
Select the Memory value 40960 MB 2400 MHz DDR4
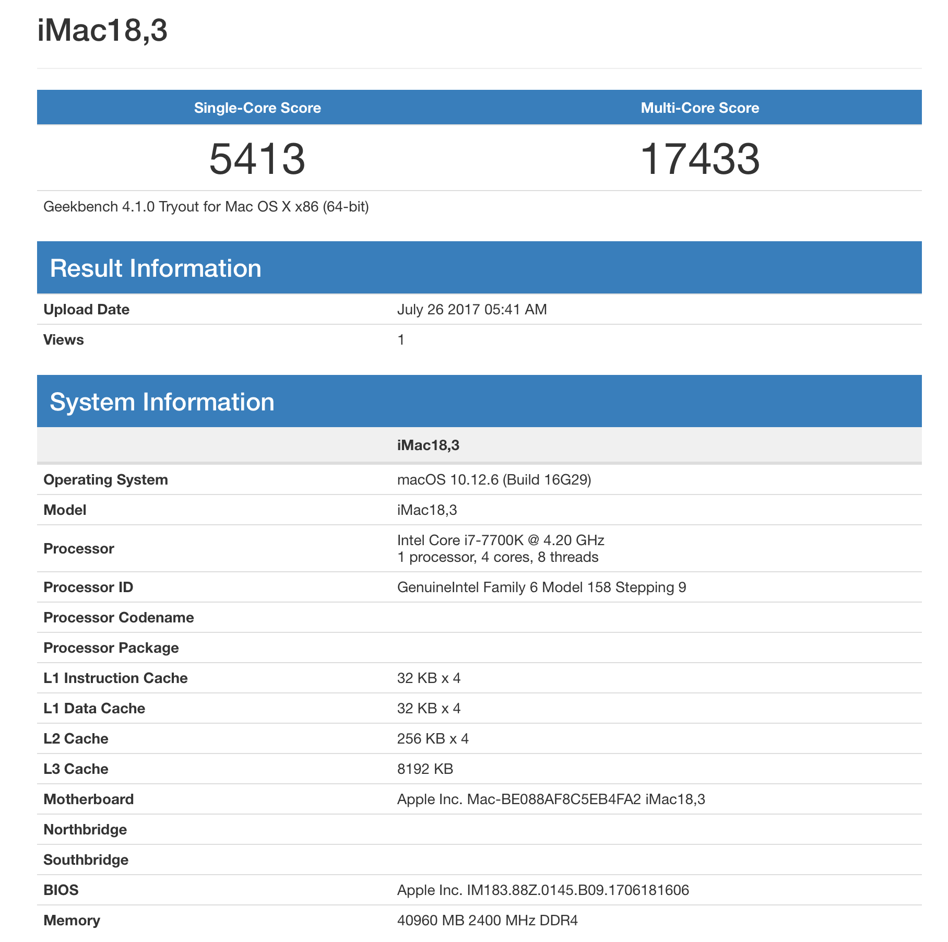click(488, 920)
